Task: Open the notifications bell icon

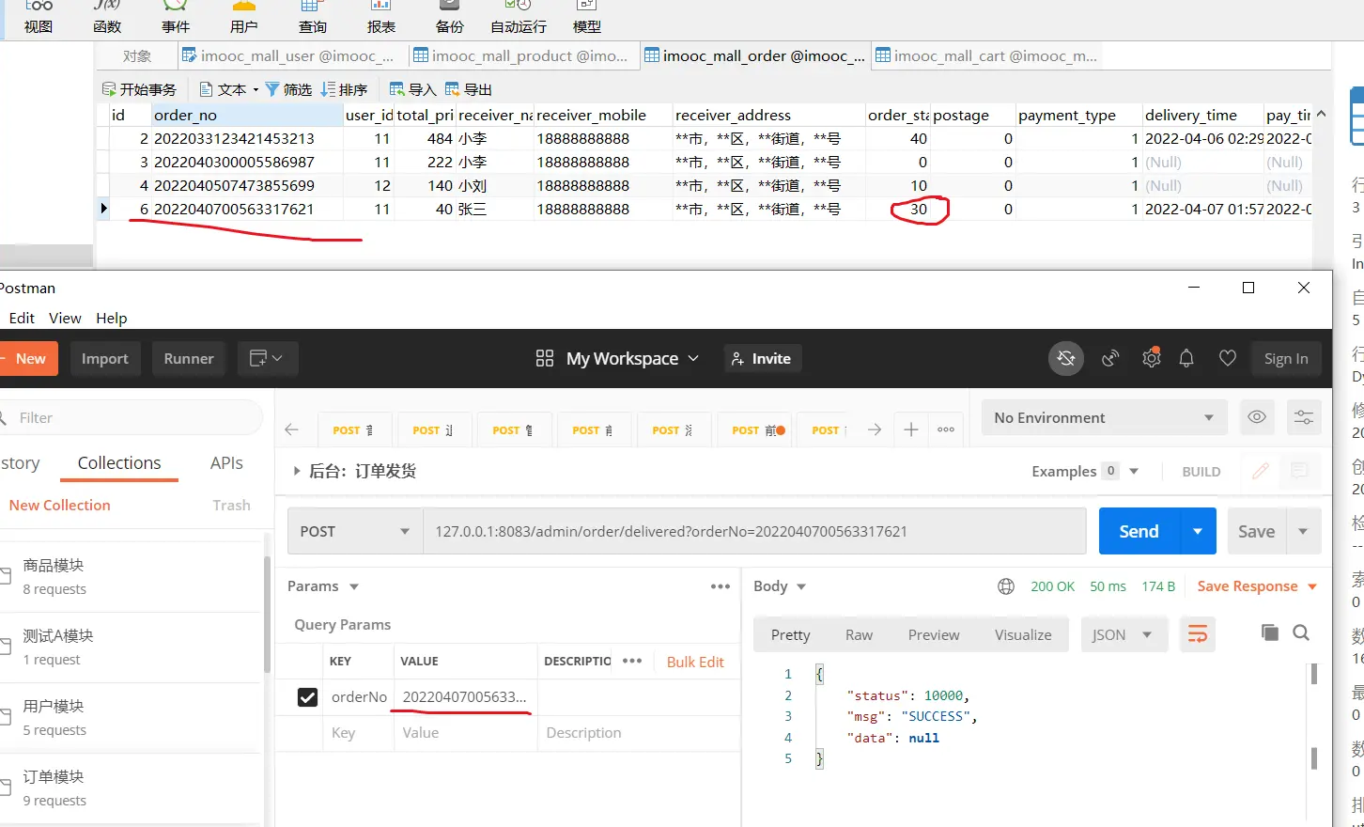Action: click(1186, 358)
